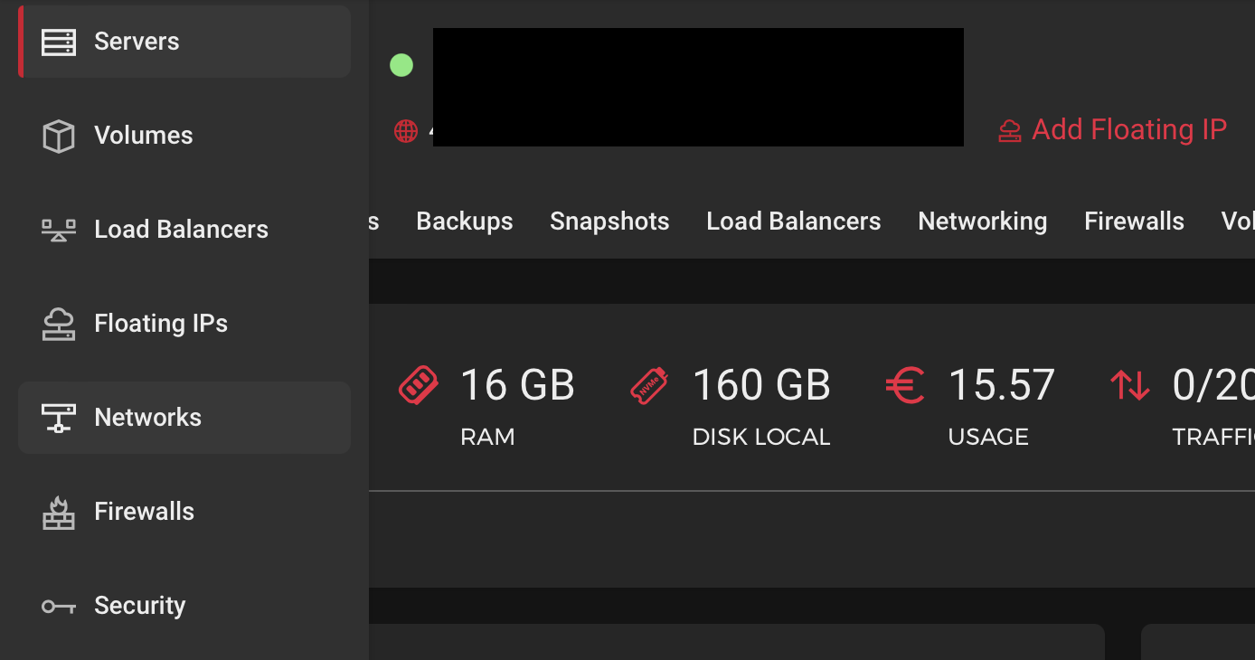Open Servers in the sidebar menu

click(137, 42)
